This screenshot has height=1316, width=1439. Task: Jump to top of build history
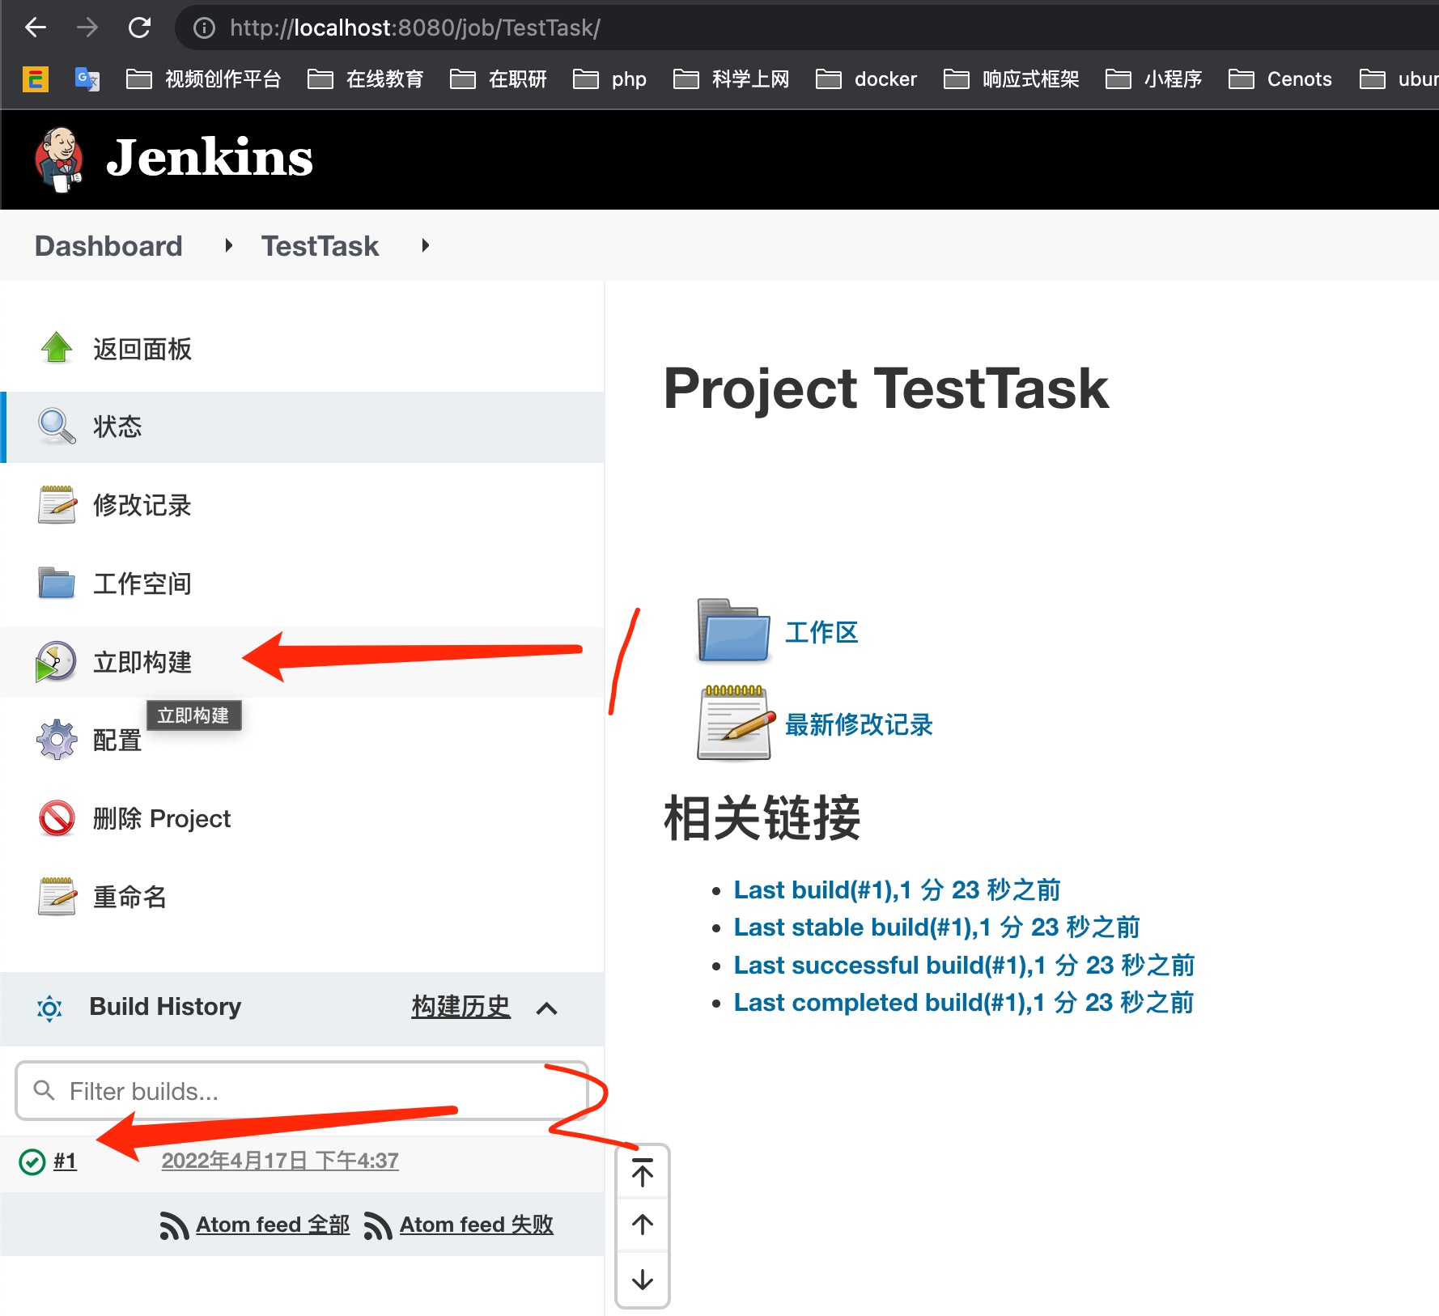coord(643,1173)
